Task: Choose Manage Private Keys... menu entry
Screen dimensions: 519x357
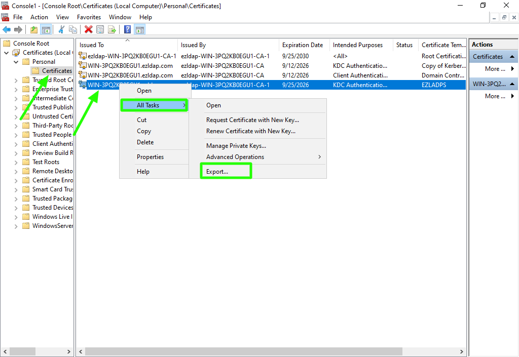Action: 236,146
